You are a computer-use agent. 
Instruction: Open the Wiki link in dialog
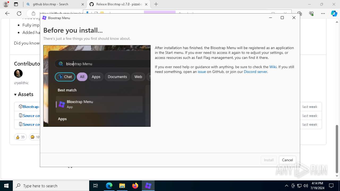click(273, 67)
